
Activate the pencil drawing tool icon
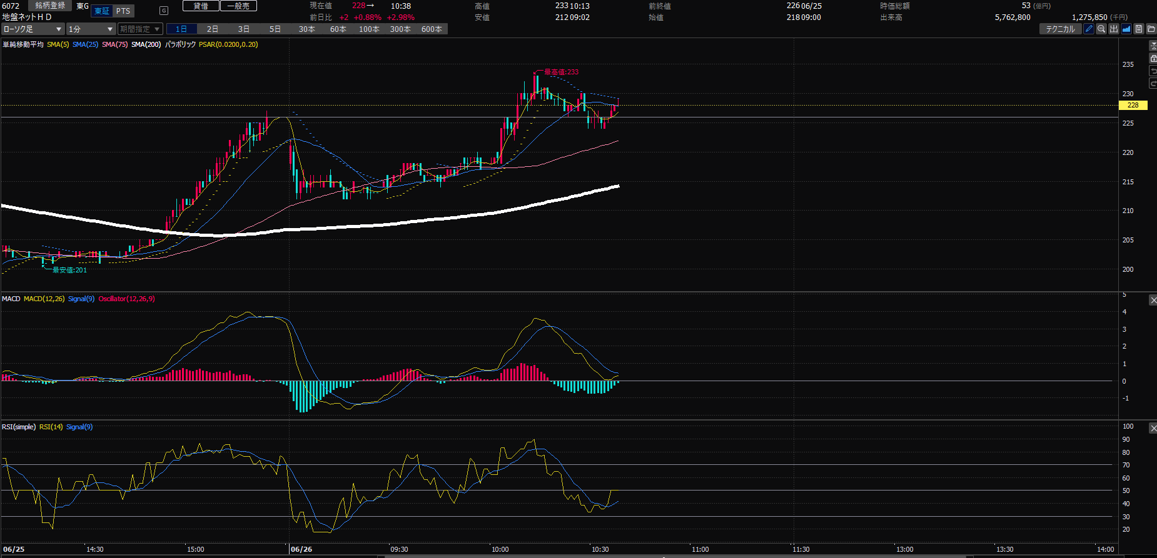coord(1089,29)
